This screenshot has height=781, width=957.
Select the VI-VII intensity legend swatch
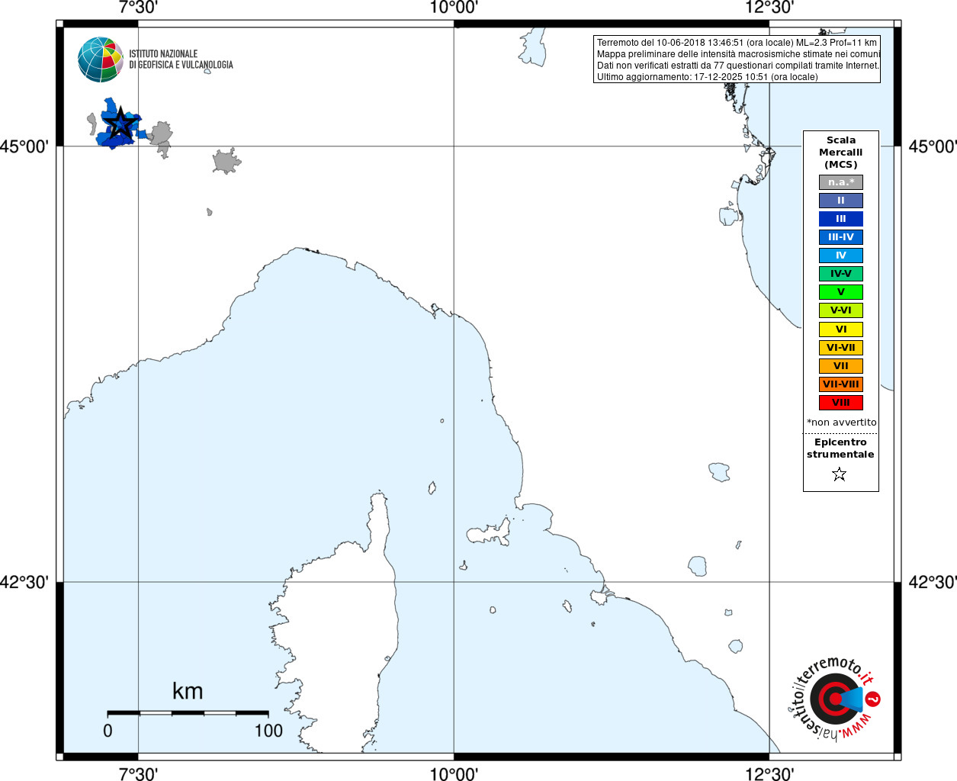click(841, 348)
